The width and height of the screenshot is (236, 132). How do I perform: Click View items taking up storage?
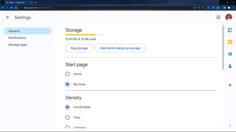point(120,48)
